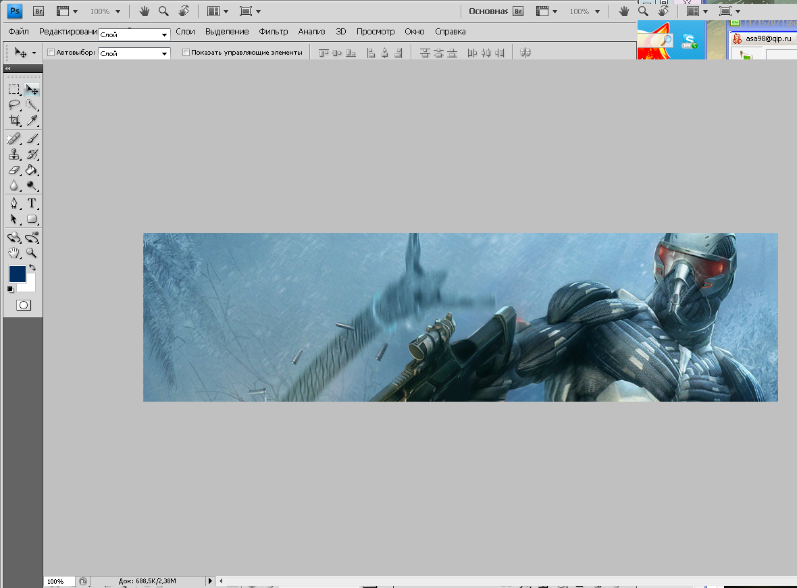Open the Слой dropdown beside Автовыбор
The height and width of the screenshot is (588, 797).
134,53
